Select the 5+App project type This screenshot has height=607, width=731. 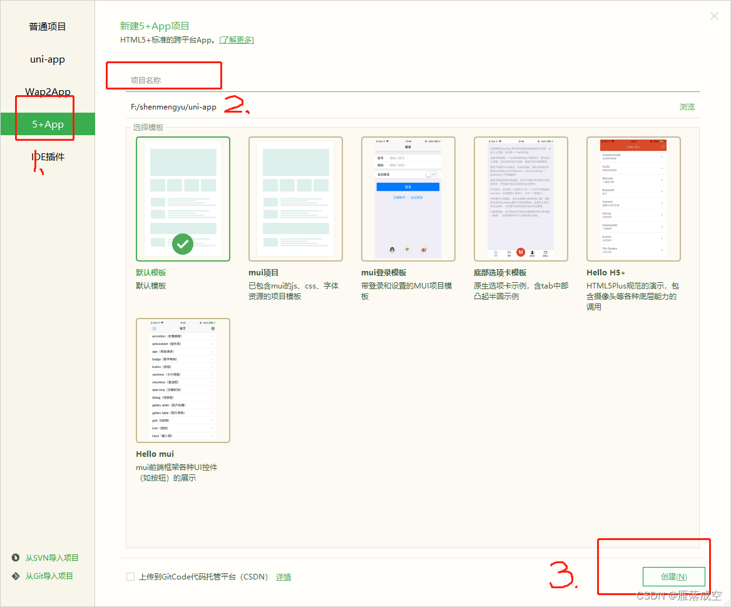48,123
